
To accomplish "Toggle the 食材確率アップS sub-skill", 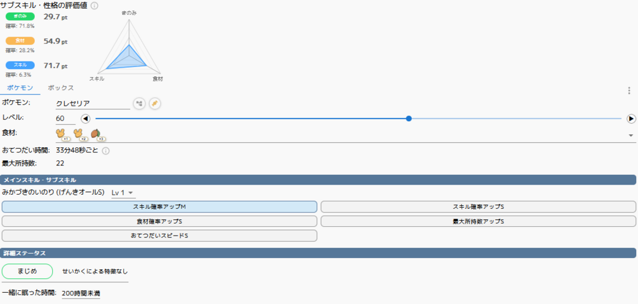I will click(x=159, y=221).
